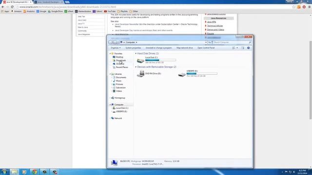Click the Explorer back navigation arrow

click(x=111, y=42)
